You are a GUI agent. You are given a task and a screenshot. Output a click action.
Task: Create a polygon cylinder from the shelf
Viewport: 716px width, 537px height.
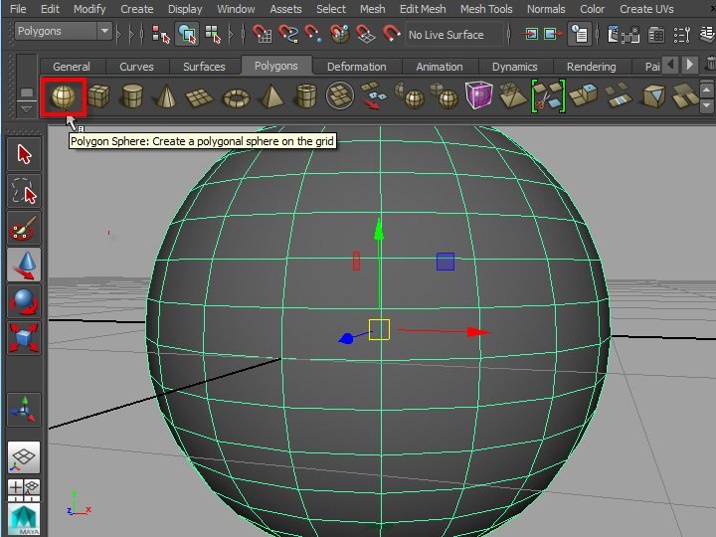[x=132, y=96]
